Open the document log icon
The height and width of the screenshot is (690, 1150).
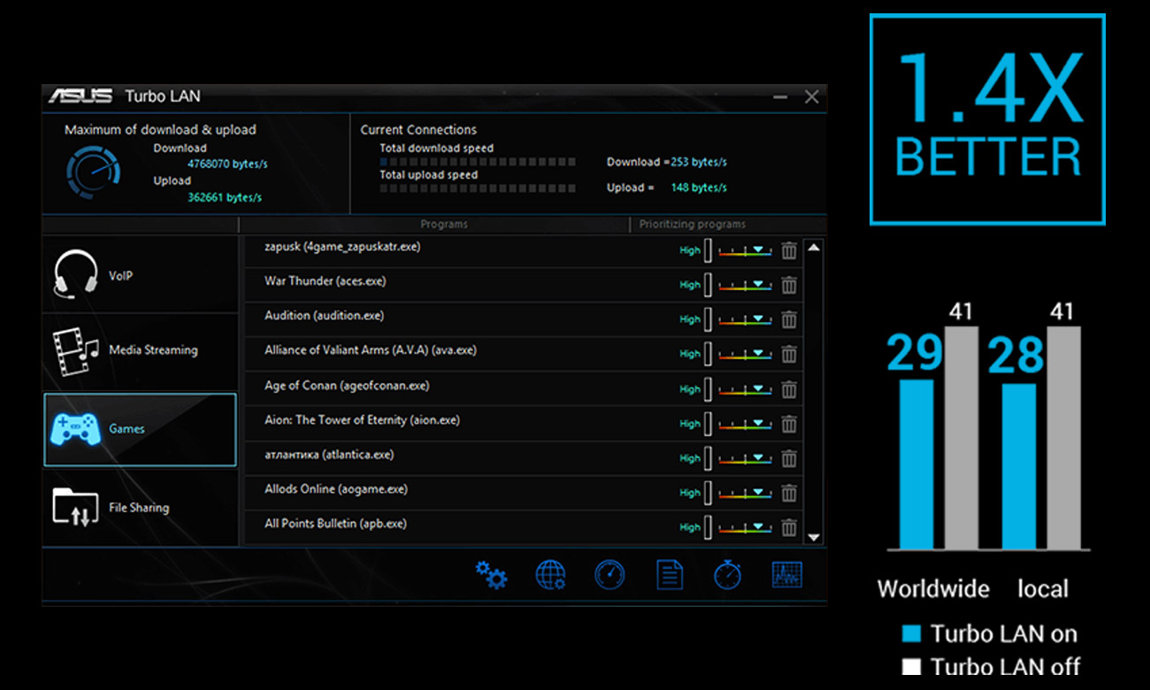(x=670, y=575)
